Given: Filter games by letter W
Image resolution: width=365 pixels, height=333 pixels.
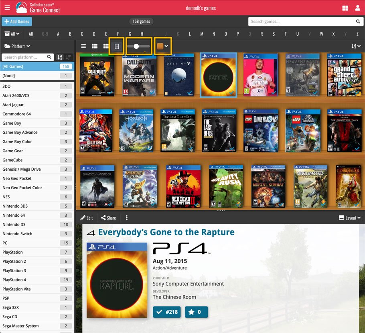Looking at the screenshot, I should pos(321,34).
